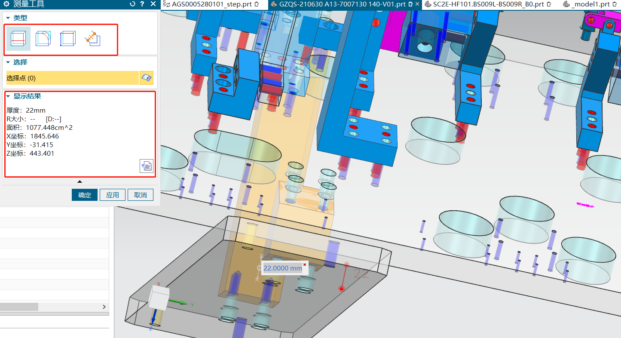Select the radius measurement type icon

pos(43,39)
